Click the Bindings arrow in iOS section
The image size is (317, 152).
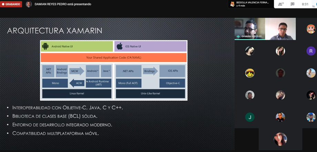click(151, 71)
